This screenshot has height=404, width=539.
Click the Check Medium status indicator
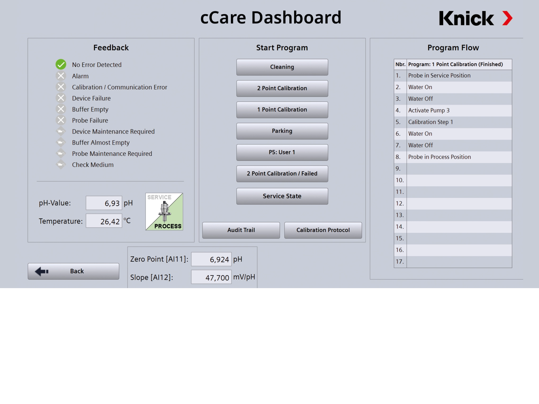click(61, 165)
